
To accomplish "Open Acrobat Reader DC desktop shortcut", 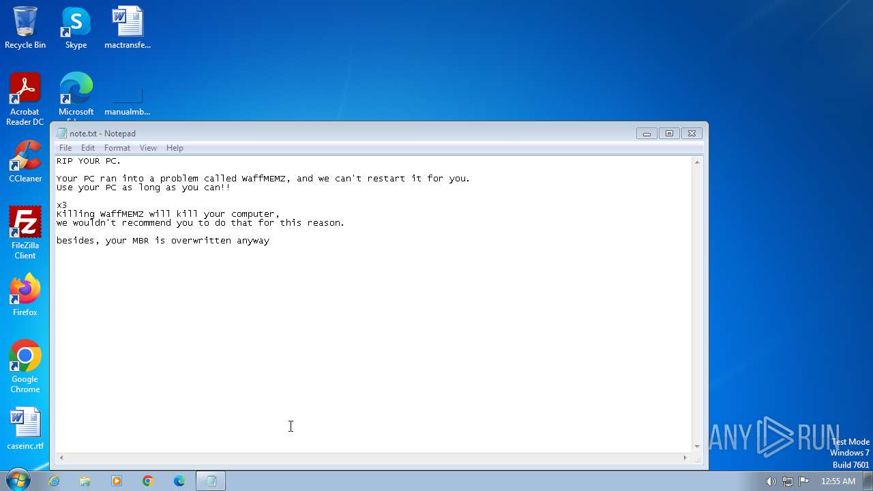I will coord(25,99).
